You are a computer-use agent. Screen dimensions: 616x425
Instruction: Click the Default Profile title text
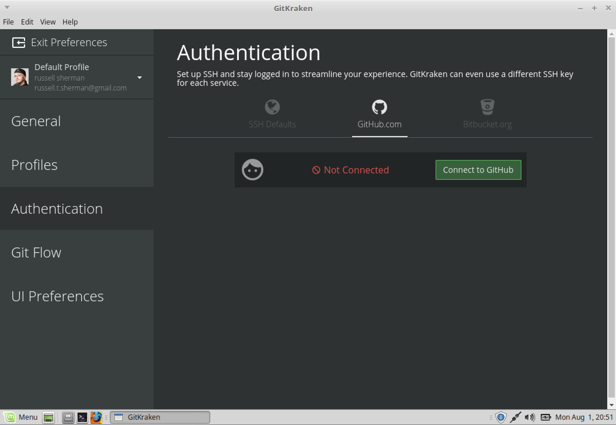[x=62, y=67]
